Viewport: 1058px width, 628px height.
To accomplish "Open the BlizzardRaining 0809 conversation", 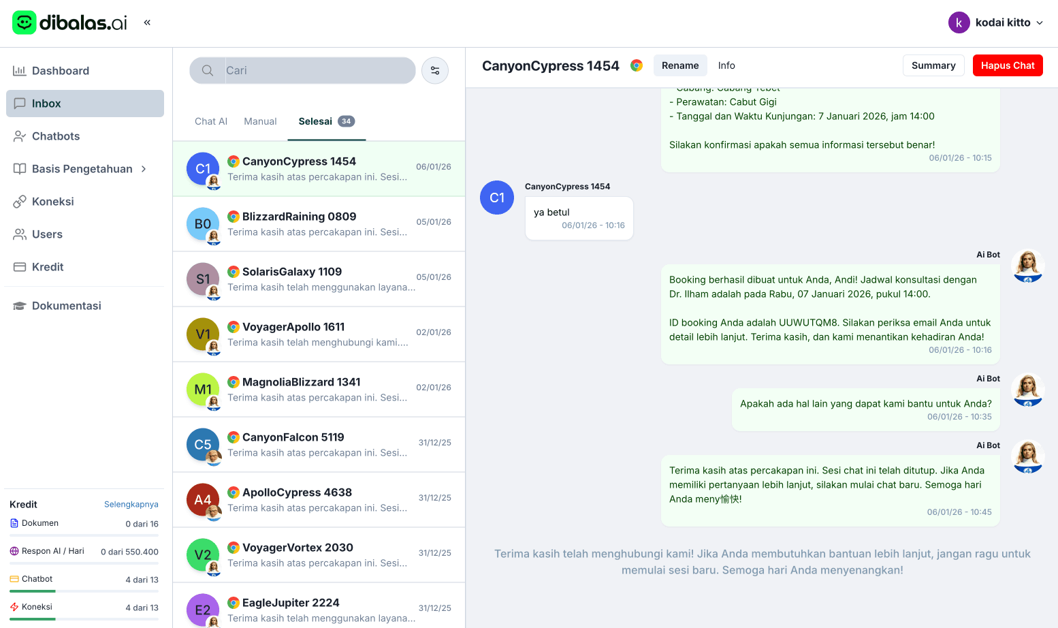I will point(319,223).
